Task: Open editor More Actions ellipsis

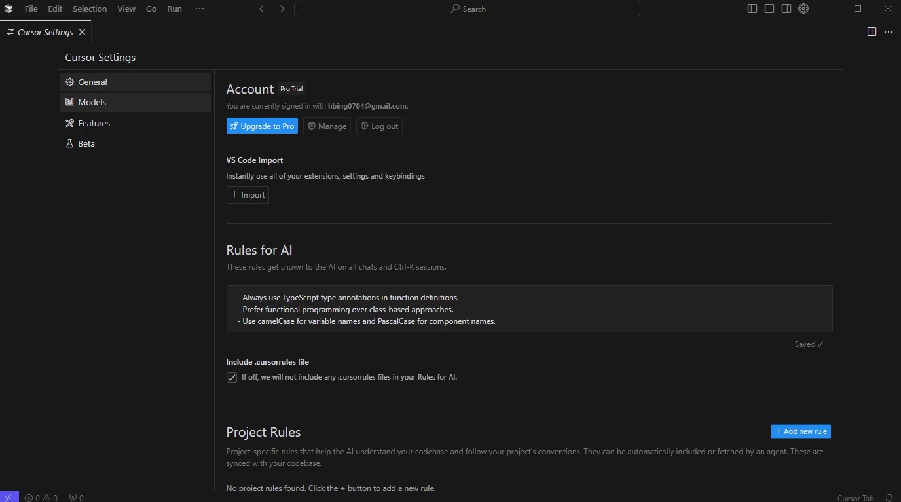Action: tap(889, 31)
